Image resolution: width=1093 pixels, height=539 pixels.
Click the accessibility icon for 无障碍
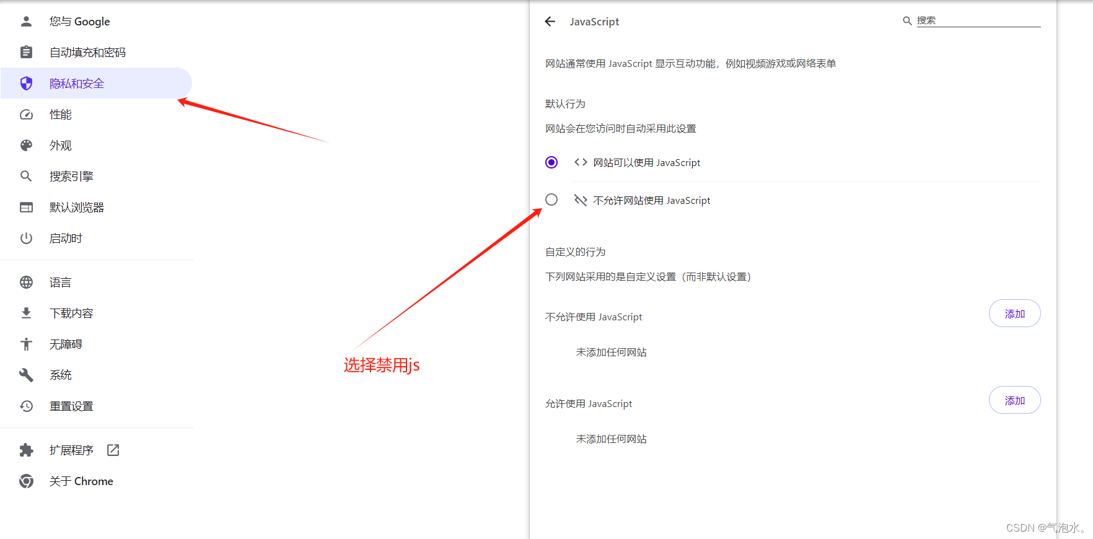coord(26,344)
